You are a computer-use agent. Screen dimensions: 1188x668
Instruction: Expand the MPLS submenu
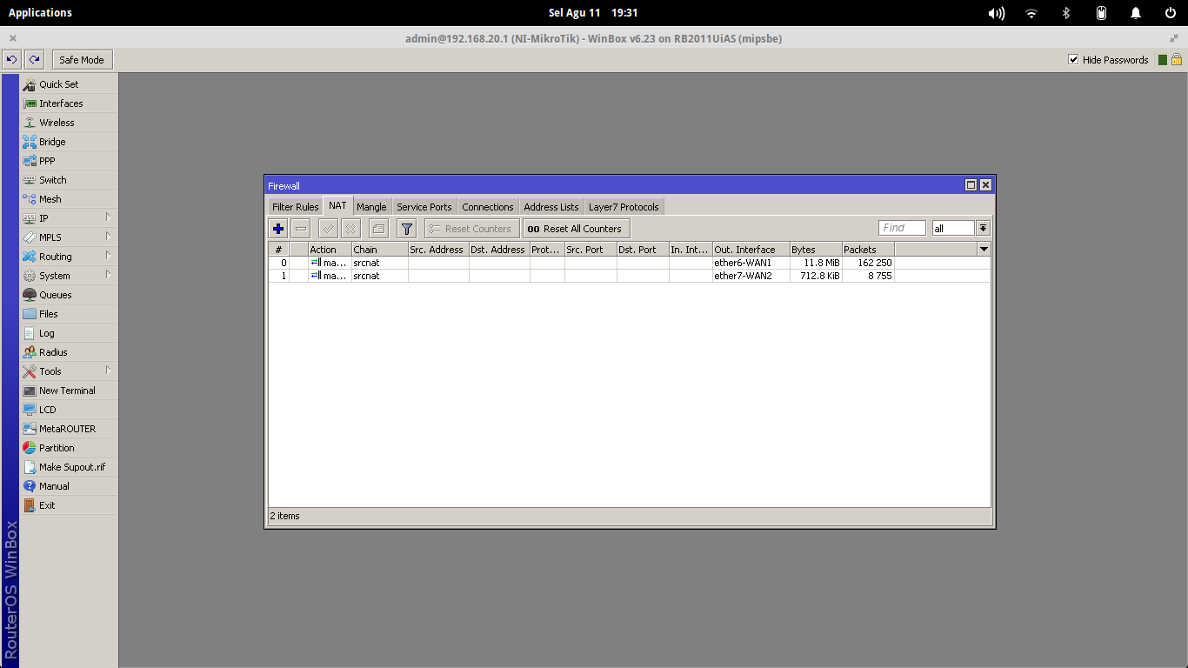[69, 237]
